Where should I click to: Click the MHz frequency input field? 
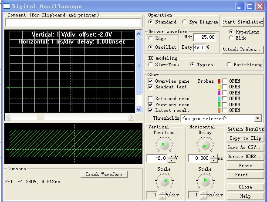(x=205, y=38)
